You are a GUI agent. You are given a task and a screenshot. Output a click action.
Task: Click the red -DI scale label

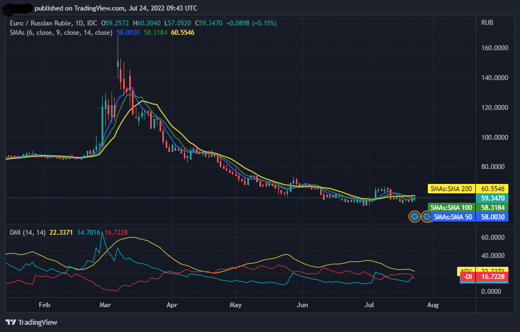tap(467, 277)
